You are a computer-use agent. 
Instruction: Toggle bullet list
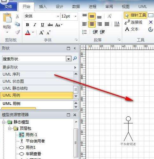[x=85, y=32]
